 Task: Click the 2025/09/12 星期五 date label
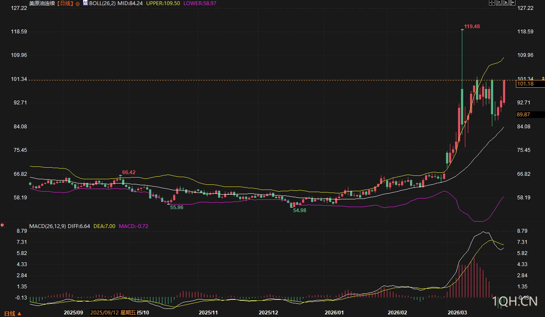pyautogui.click(x=113, y=313)
